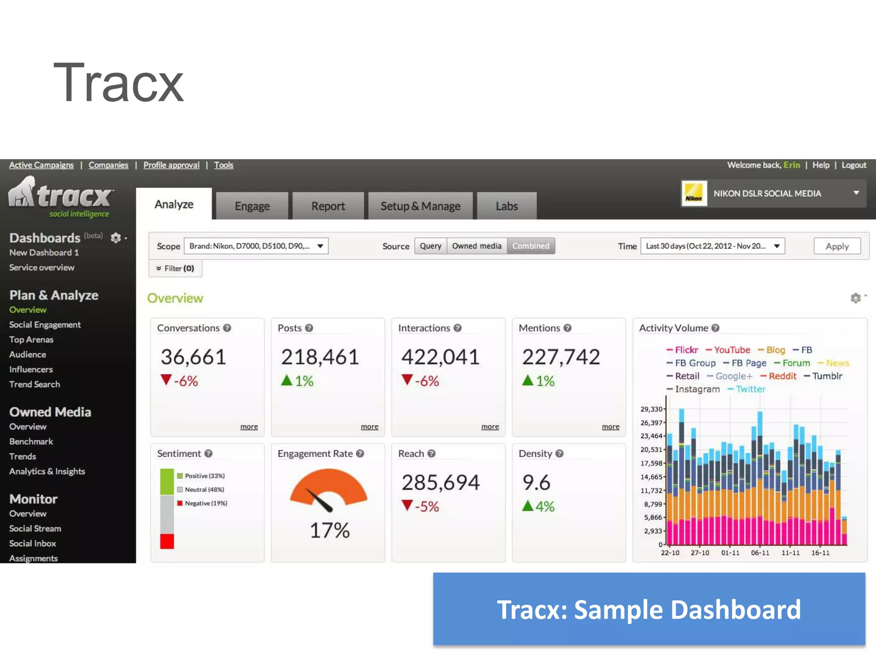Open Dashboards gear settings icon
Image resolution: width=876 pixels, height=657 pixels.
(115, 238)
